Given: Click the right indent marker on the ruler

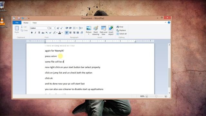Looking at the screenshot, I should pyautogui.click(x=135, y=42).
